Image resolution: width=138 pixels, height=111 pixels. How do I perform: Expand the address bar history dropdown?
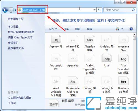pyautogui.click(x=94, y=10)
